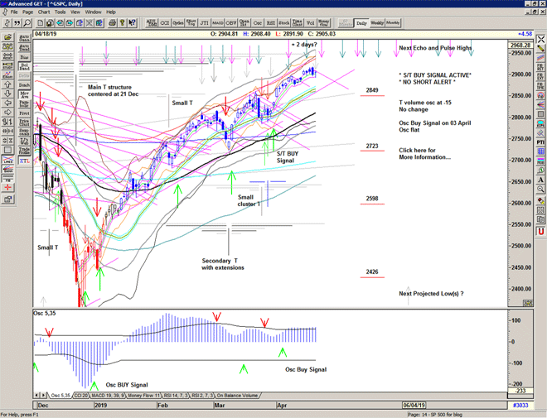Click the 2968.28 price label on the axis
The width and height of the screenshot is (547, 418).
pyautogui.click(x=520, y=45)
